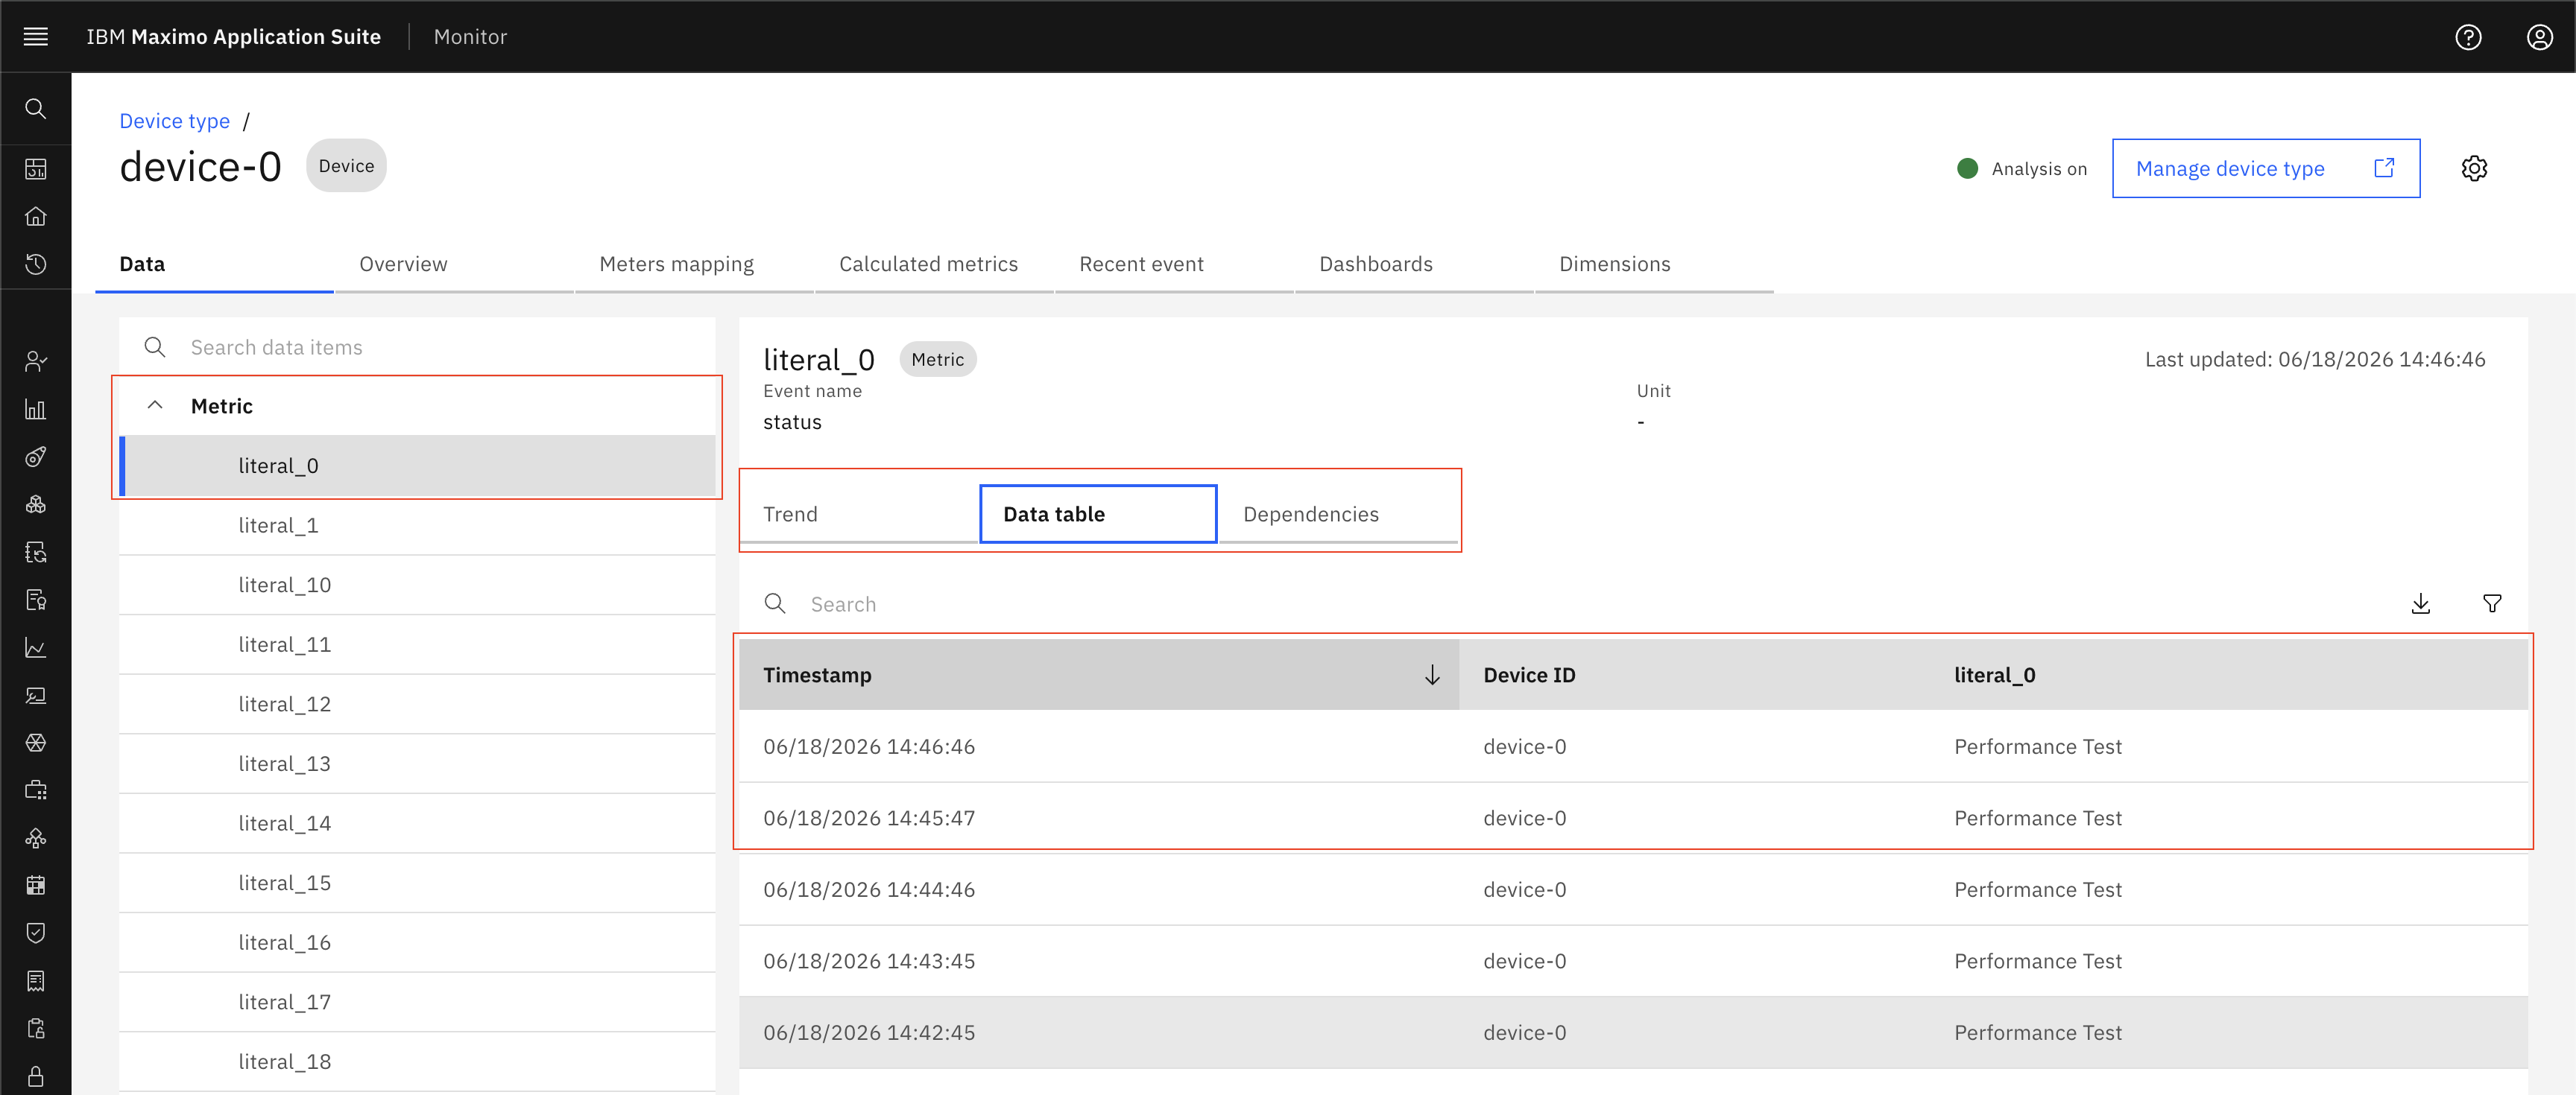Open the Meters mapping tab
2576x1095 pixels.
point(694,264)
